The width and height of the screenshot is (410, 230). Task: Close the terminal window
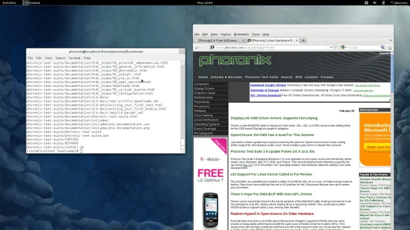[182, 51]
